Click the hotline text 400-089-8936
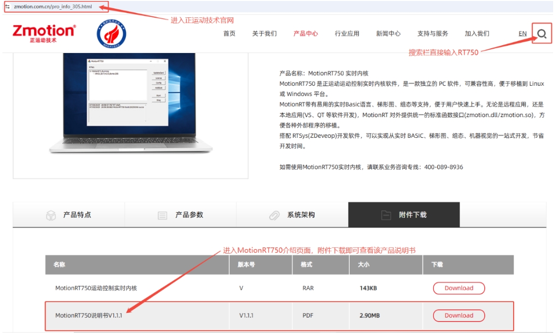Viewport: 557px width, 336px height. (x=443, y=167)
